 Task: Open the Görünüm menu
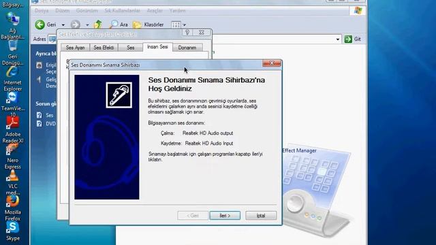point(87,11)
